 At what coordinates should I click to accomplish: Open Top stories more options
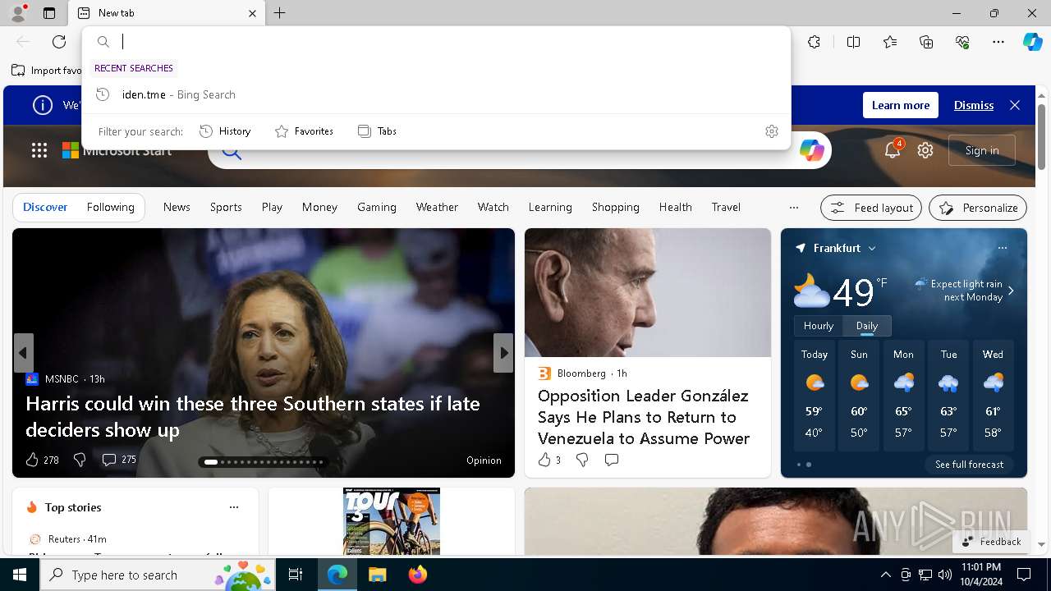click(234, 507)
